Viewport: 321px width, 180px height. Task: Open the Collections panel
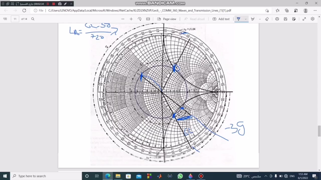tap(287, 10)
